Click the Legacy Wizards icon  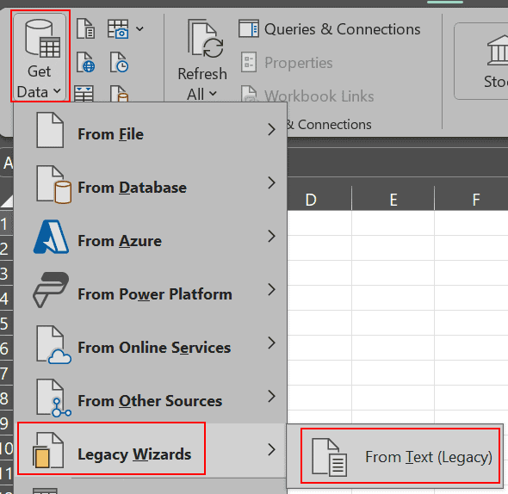[x=48, y=450]
